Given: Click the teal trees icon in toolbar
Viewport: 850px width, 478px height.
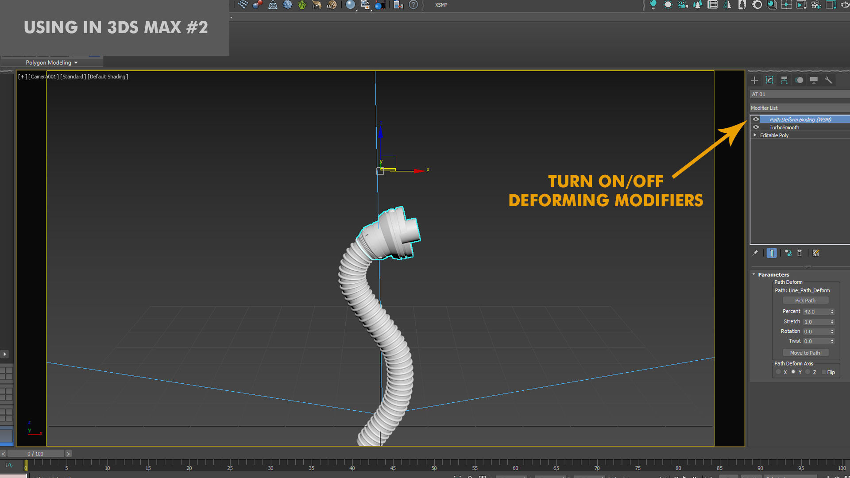Looking at the screenshot, I should [x=698, y=5].
